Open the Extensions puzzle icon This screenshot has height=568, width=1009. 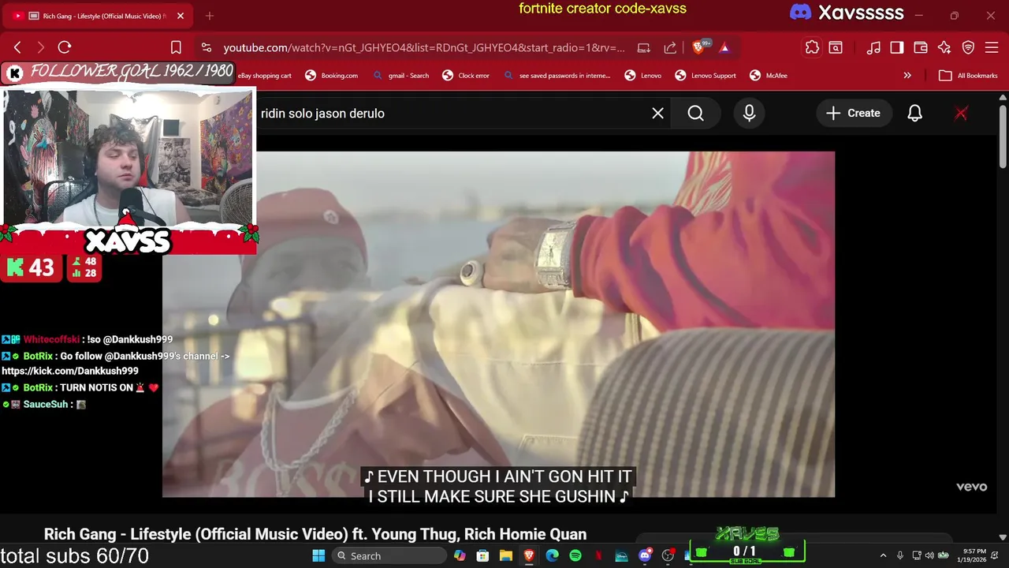click(812, 47)
